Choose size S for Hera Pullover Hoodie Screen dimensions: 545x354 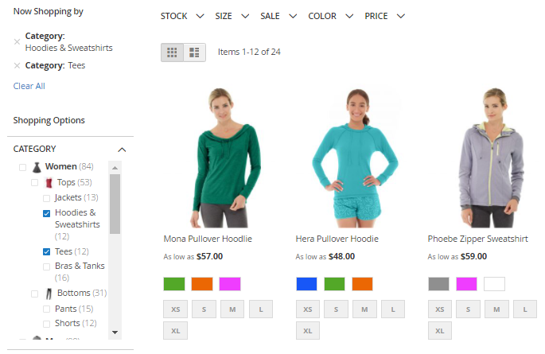[336, 309]
